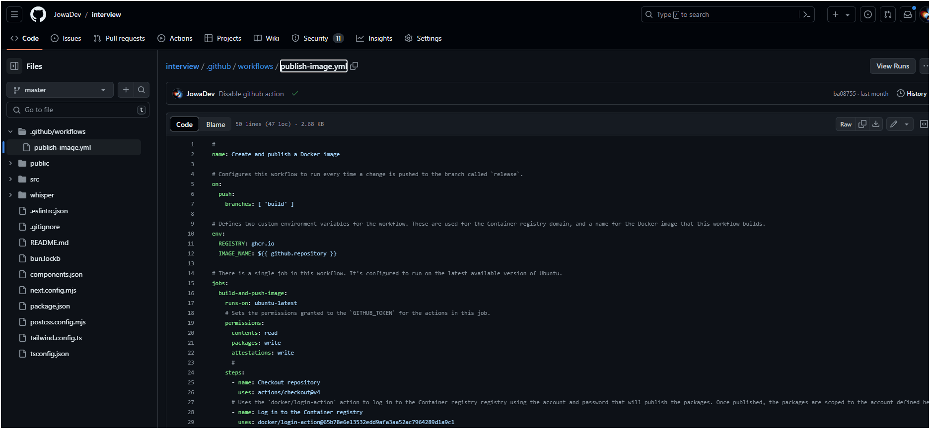Collapse the .github/workflows folder
The width and height of the screenshot is (930, 429).
coord(10,131)
